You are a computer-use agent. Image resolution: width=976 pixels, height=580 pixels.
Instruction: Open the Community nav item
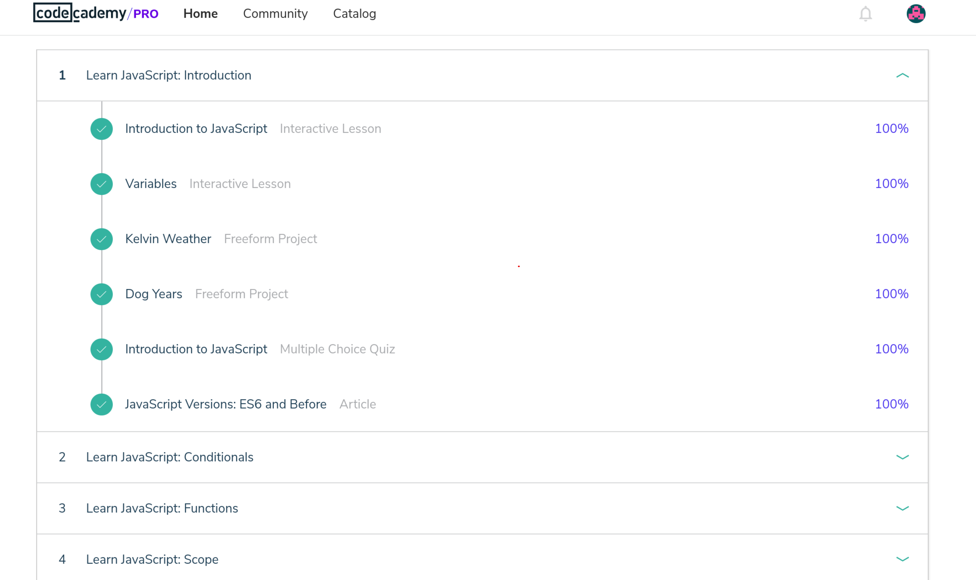(275, 14)
